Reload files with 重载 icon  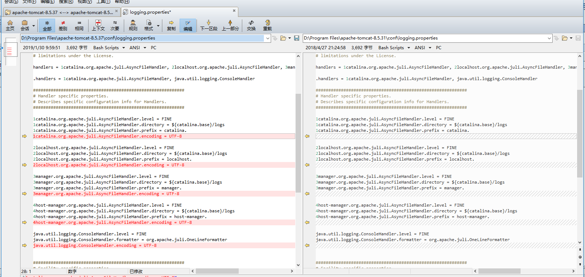tap(267, 26)
